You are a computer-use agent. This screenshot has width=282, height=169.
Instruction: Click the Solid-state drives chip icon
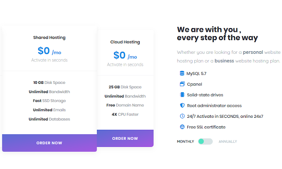[x=182, y=95]
